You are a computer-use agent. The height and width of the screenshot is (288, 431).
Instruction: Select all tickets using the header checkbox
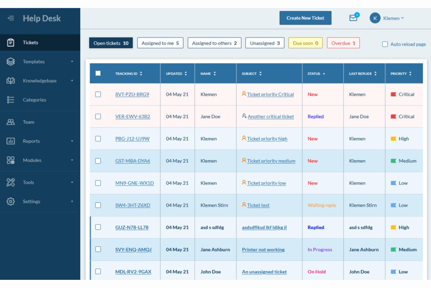[x=98, y=74]
